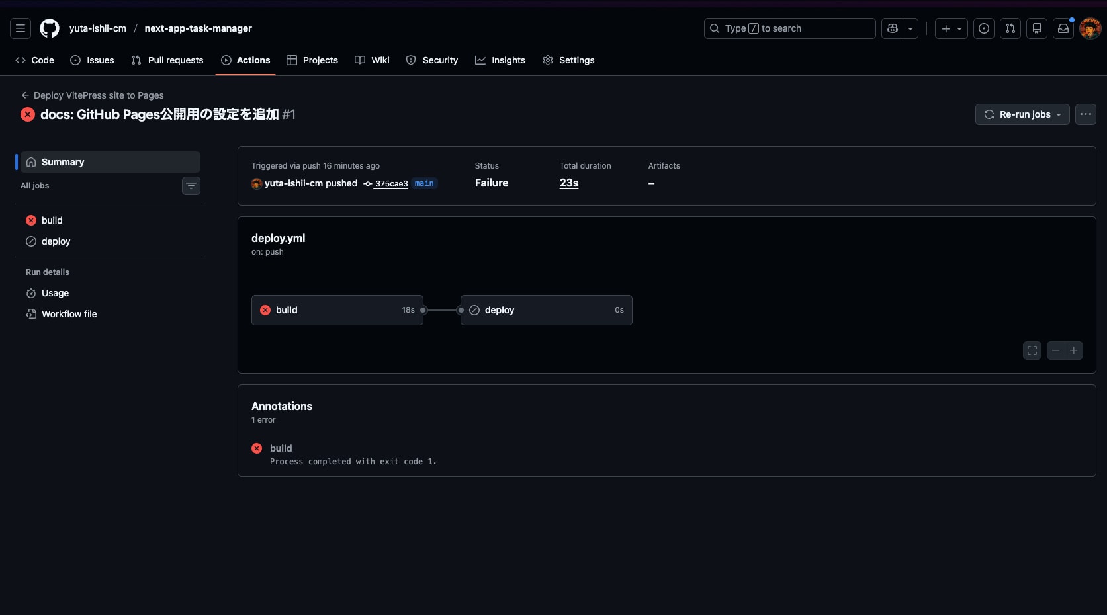Screen dimensions: 1107x615
Task: Expand the Copilot dropdown arrow
Action: click(x=910, y=28)
